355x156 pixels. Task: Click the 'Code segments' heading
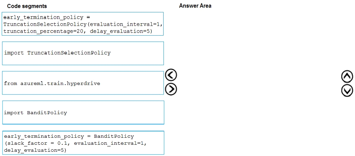(27, 6)
